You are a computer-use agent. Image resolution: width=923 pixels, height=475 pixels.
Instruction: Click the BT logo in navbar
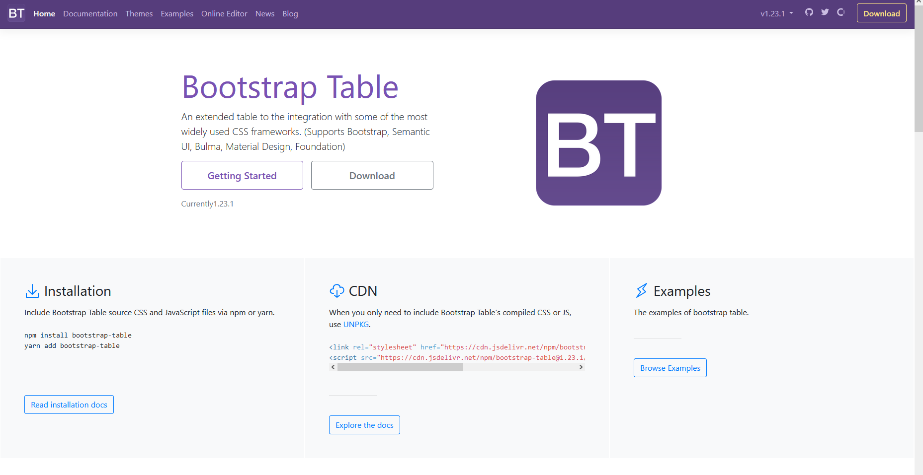(16, 13)
